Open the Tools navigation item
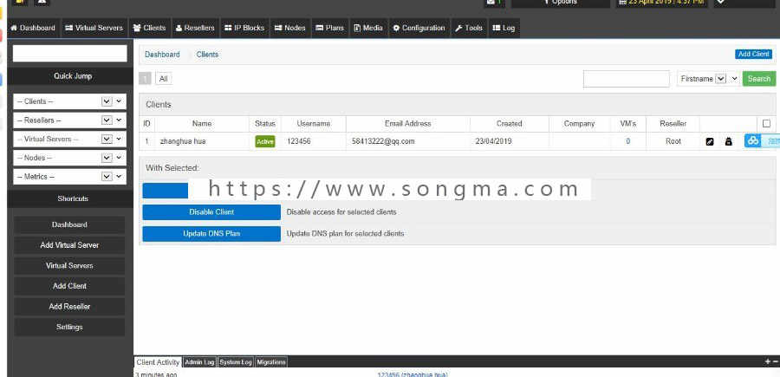 pyautogui.click(x=469, y=28)
